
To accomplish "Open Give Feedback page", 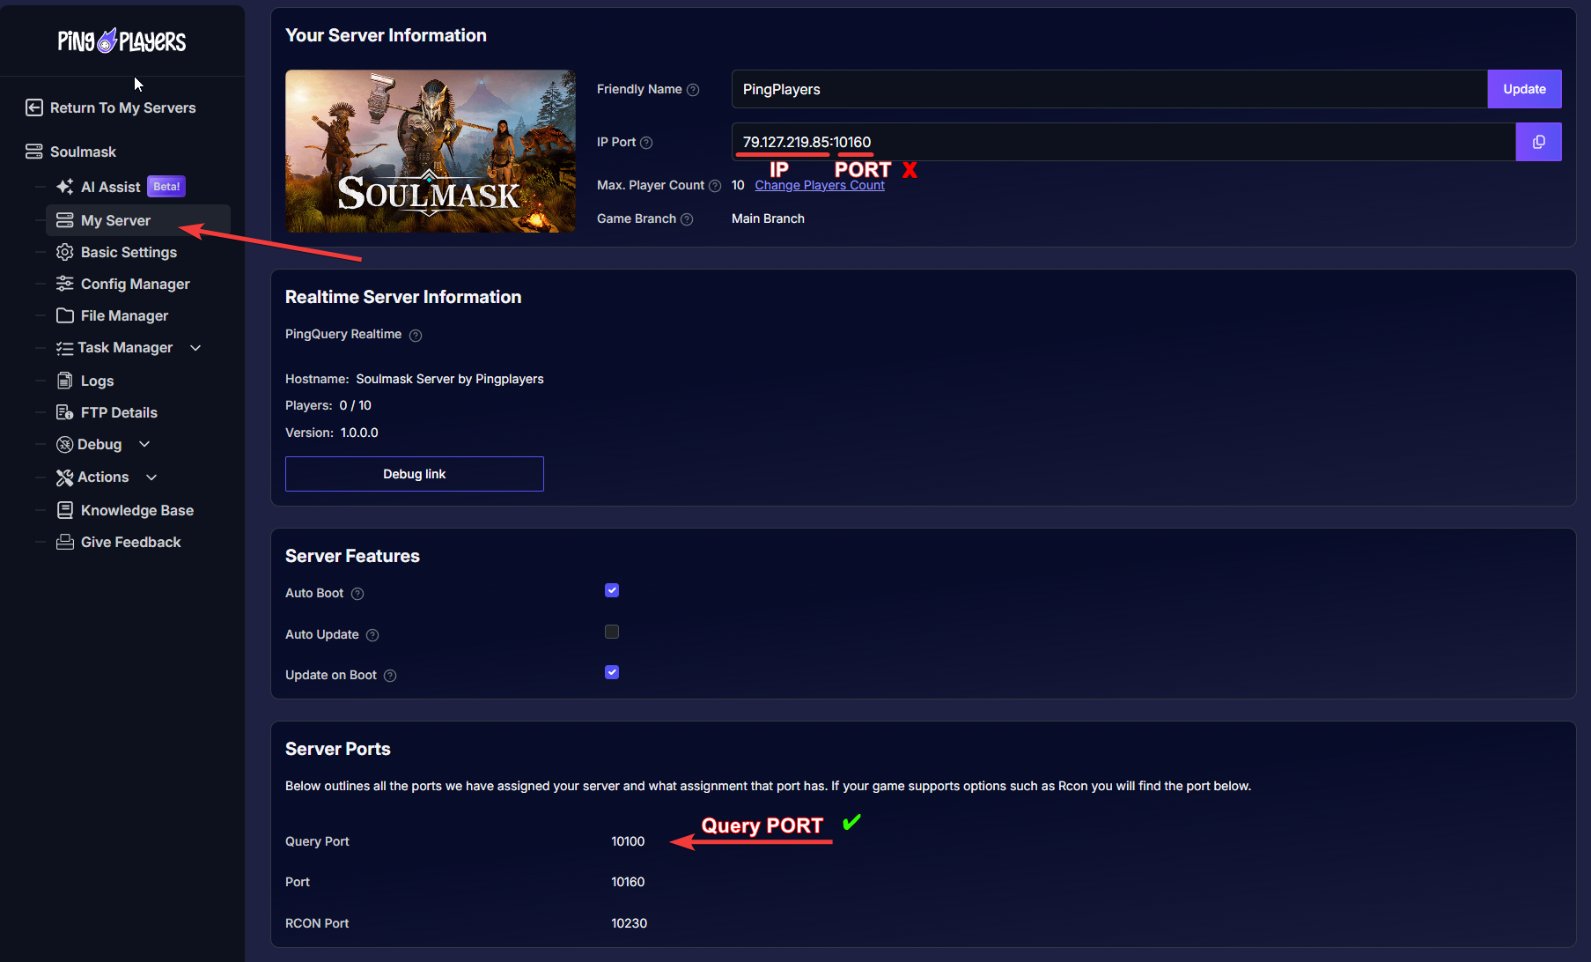I will [x=130, y=542].
